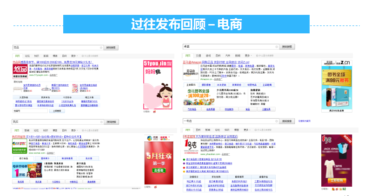Click the 儿童玩具 button under the Amazon result
Image resolution: width=371 pixels, height=196 pixels.
[266, 109]
